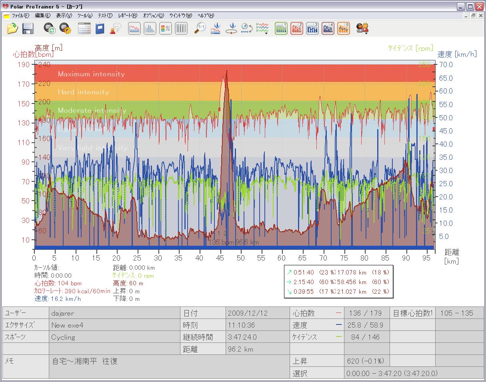Open the 表示(V) menu
Viewport: 486px width, 382px height.
click(x=64, y=16)
